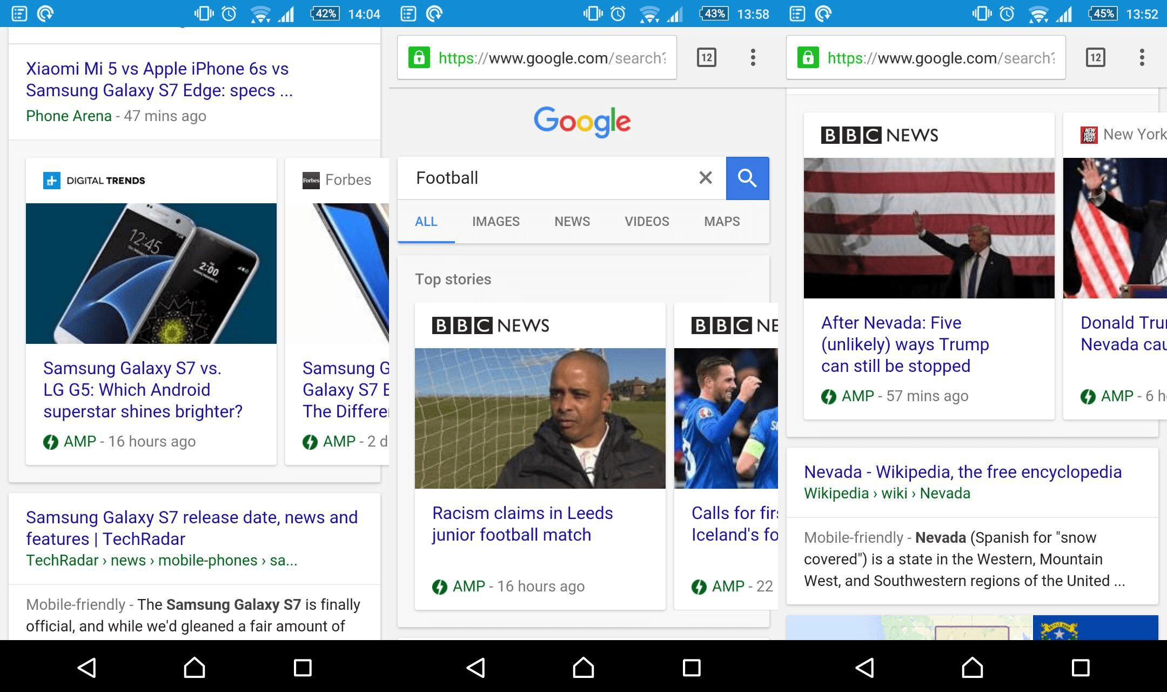Tap the middle browser's google.com URL bar

[536, 57]
